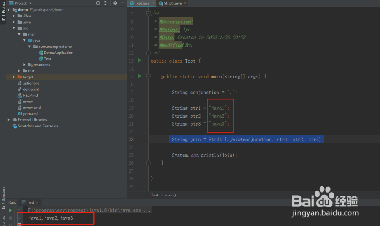Open Project panel settings gear
The width and height of the screenshot is (380, 226).
(x=115, y=3)
